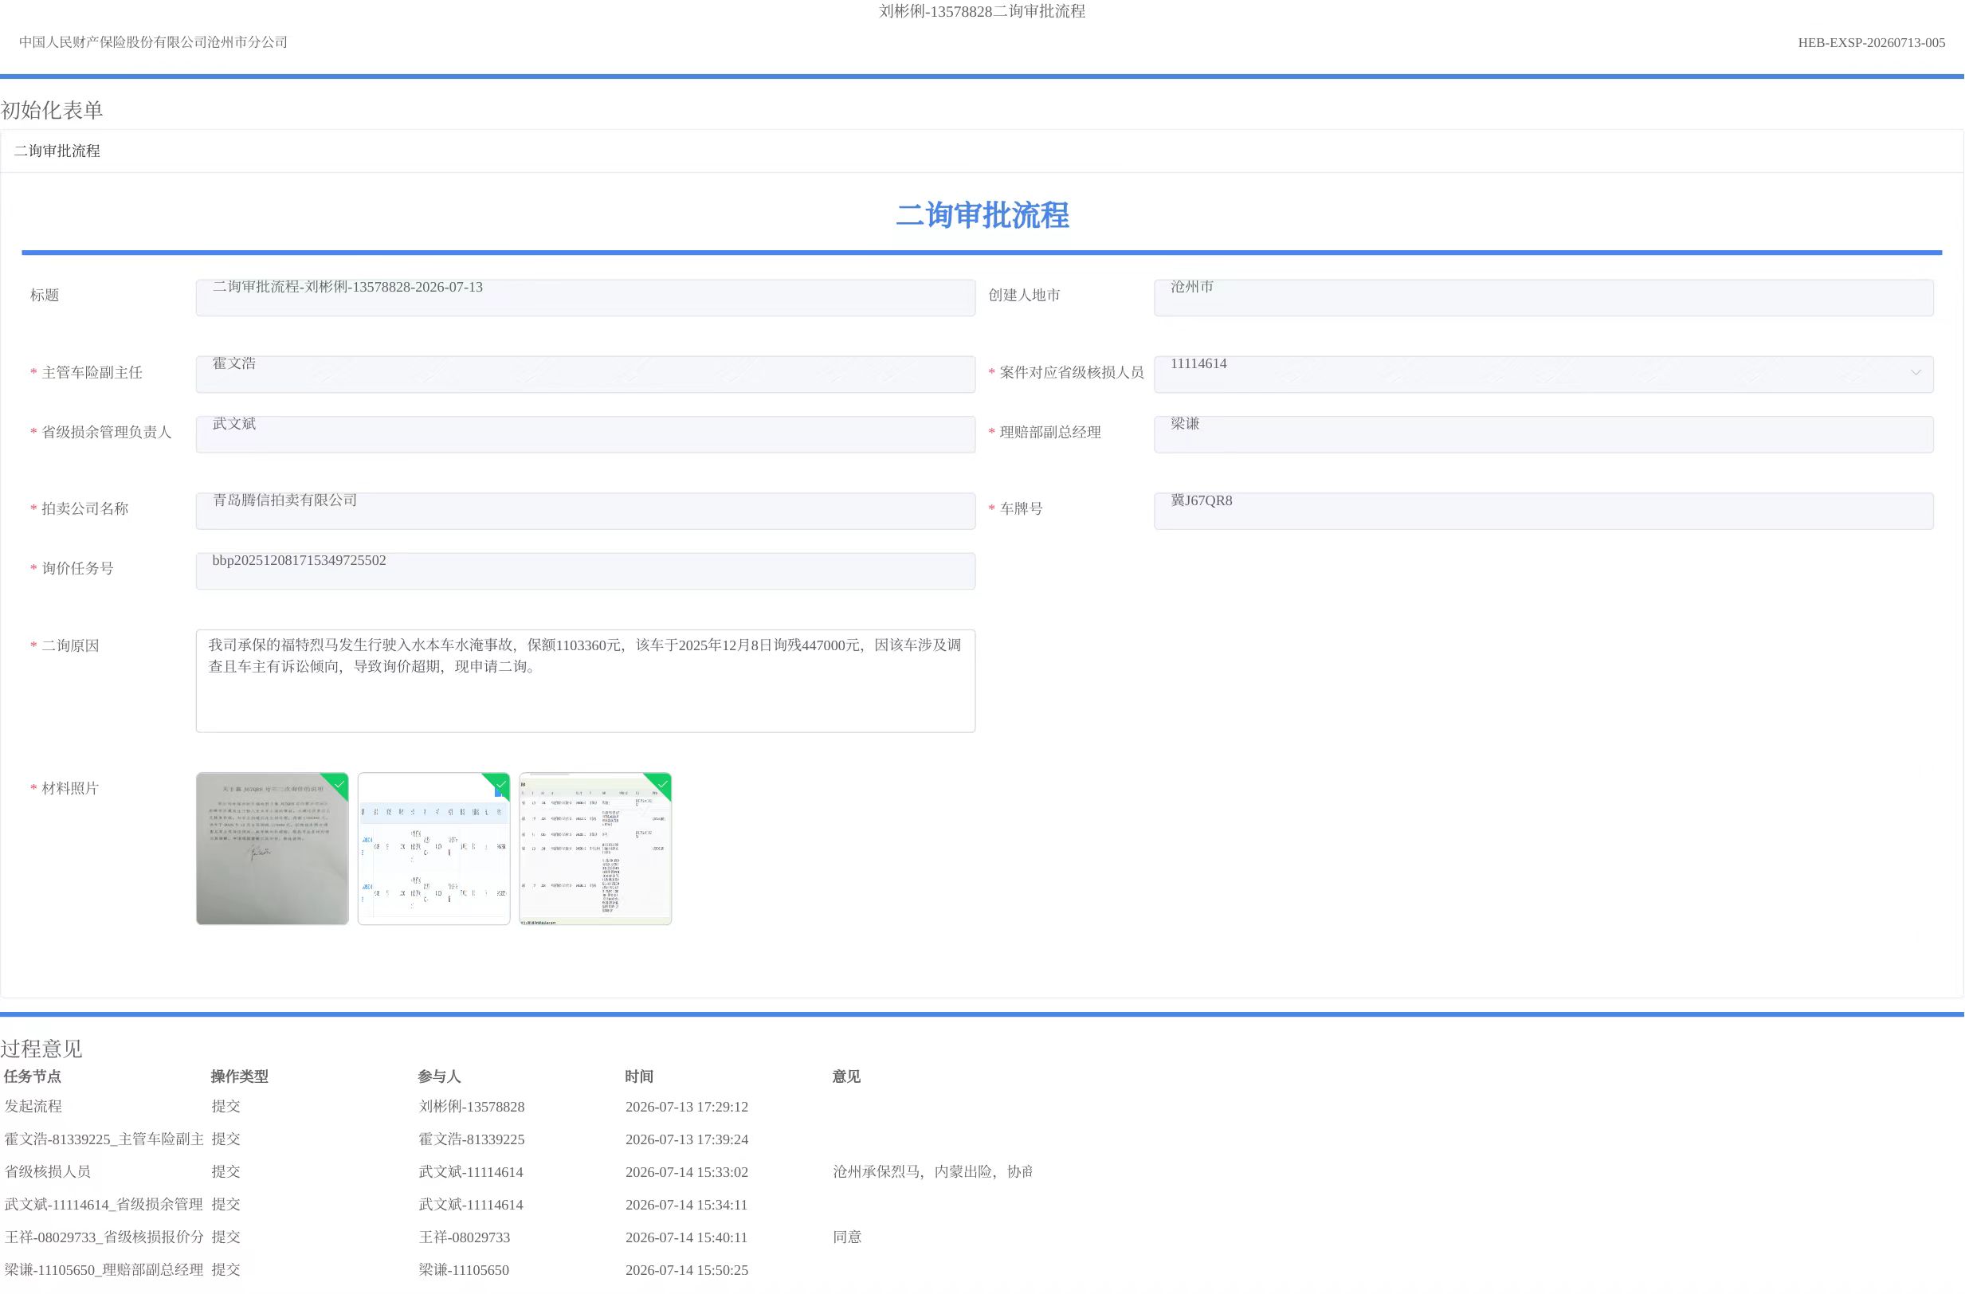
Task: Click the 询价任务号 input field
Action: [586, 571]
